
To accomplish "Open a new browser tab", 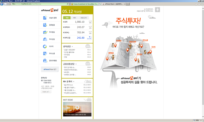I will 128,4.
